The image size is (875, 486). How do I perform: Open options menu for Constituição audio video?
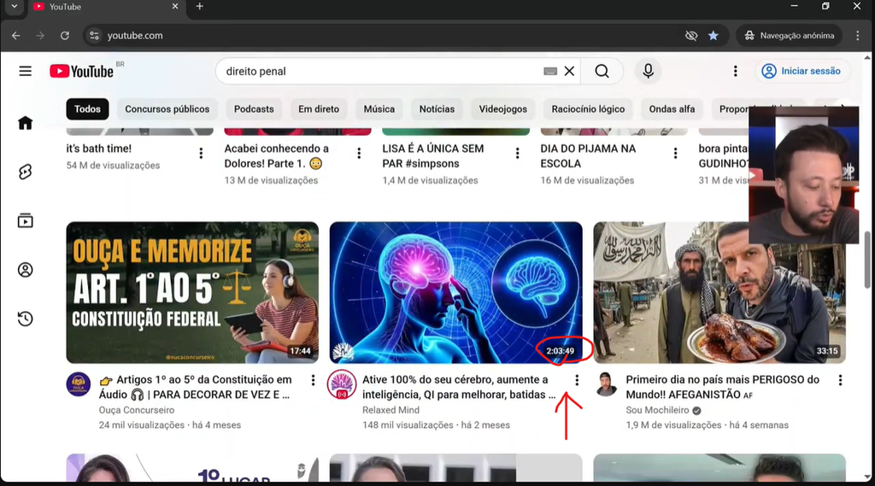[x=313, y=380]
